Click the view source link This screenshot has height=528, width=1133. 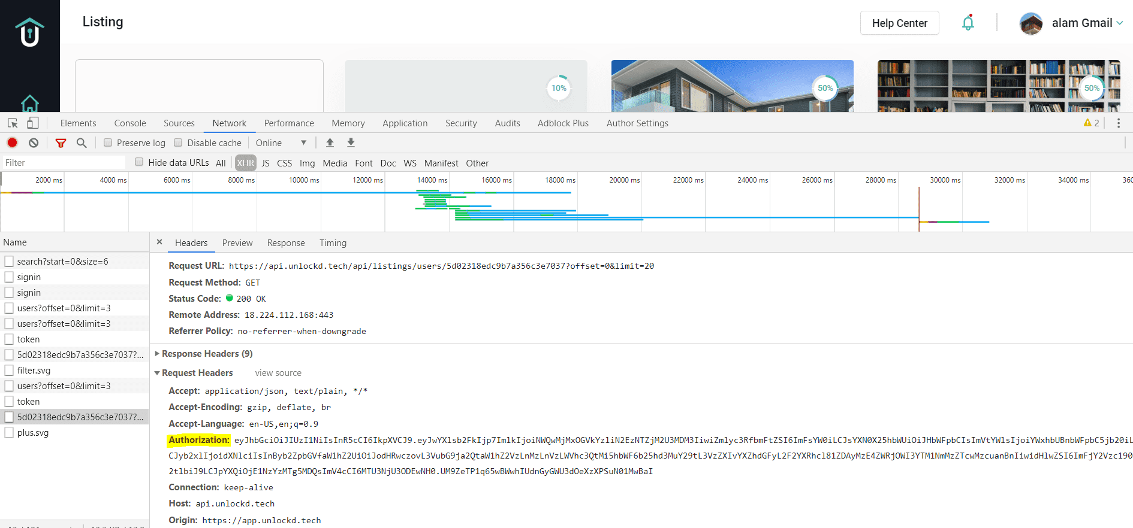[278, 373]
